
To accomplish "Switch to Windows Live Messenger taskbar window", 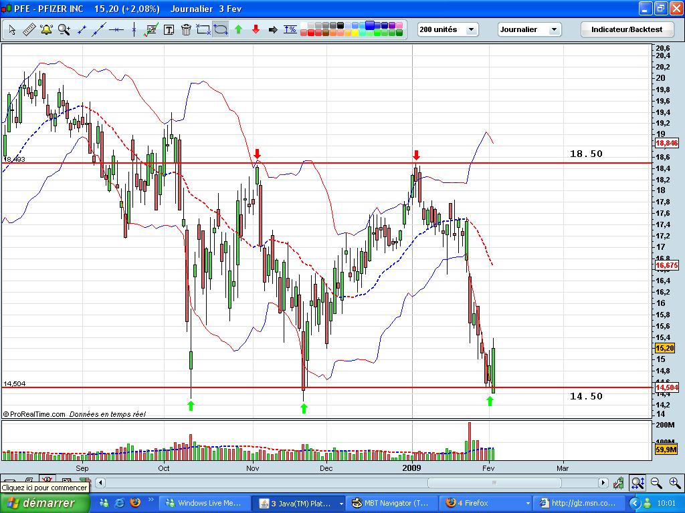I will (205, 503).
